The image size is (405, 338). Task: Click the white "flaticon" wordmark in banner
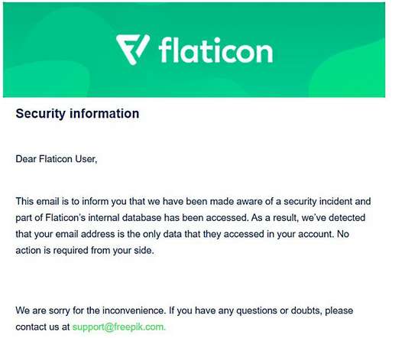pyautogui.click(x=215, y=50)
